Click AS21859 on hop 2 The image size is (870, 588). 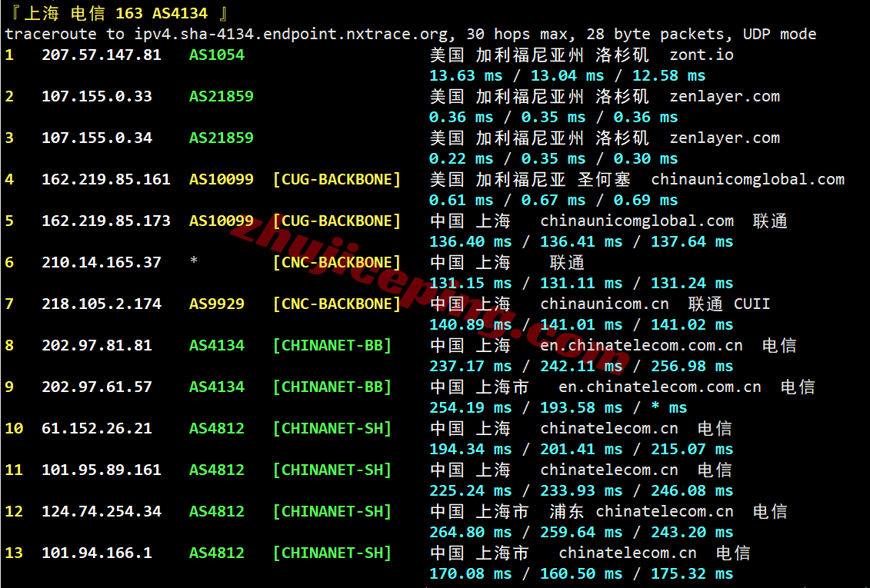222,96
